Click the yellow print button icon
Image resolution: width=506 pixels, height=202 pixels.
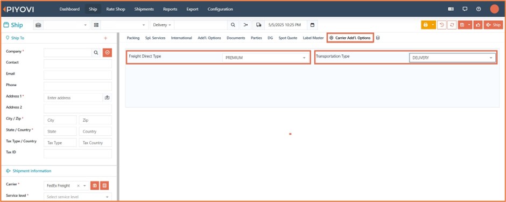425,25
